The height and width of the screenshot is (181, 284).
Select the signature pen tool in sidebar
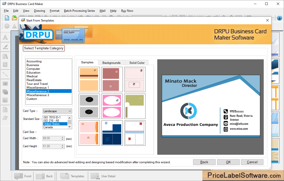pos(5,47)
